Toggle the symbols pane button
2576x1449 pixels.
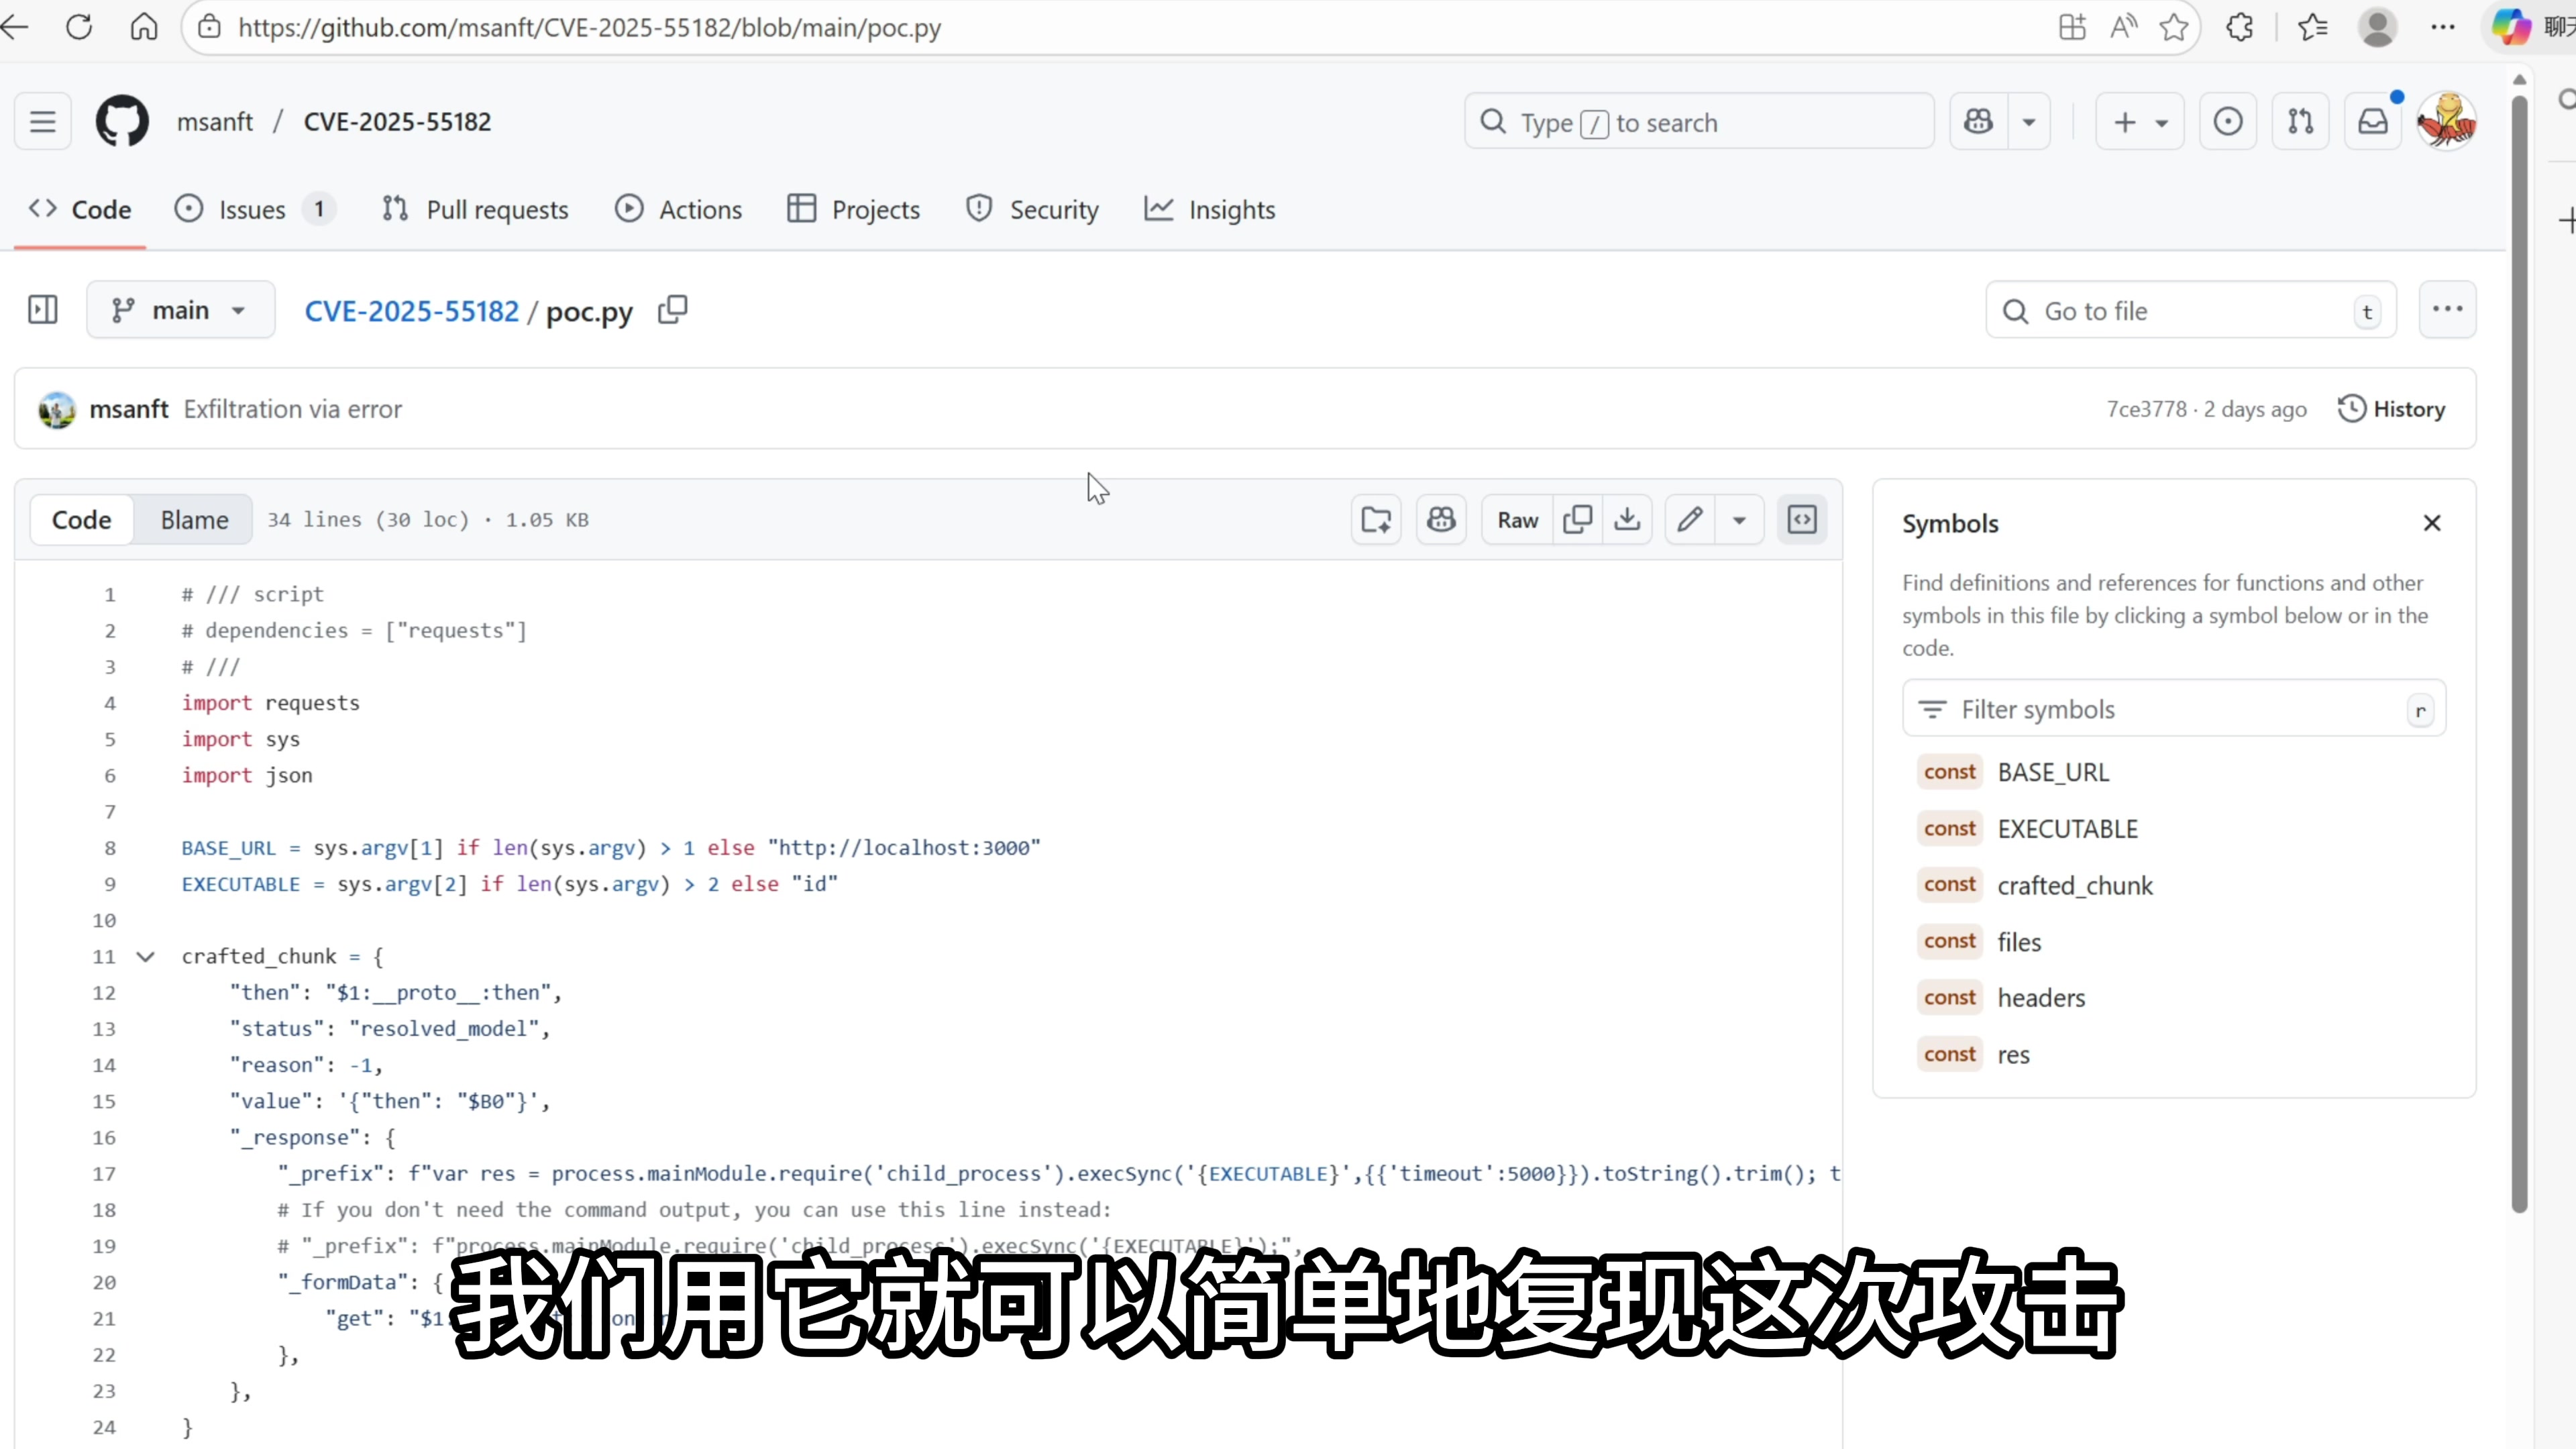pos(1802,519)
